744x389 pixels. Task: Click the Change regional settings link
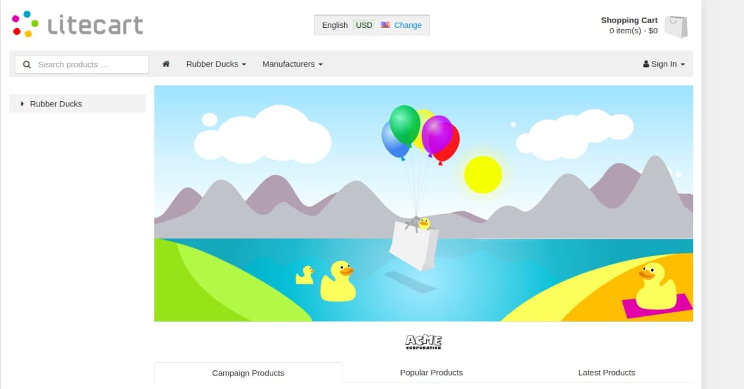coord(408,25)
